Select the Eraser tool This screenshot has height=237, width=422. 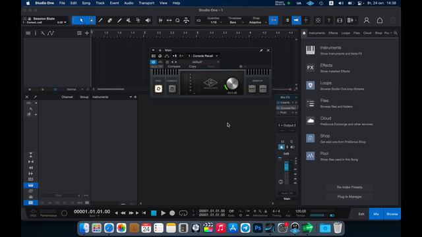click(110, 20)
